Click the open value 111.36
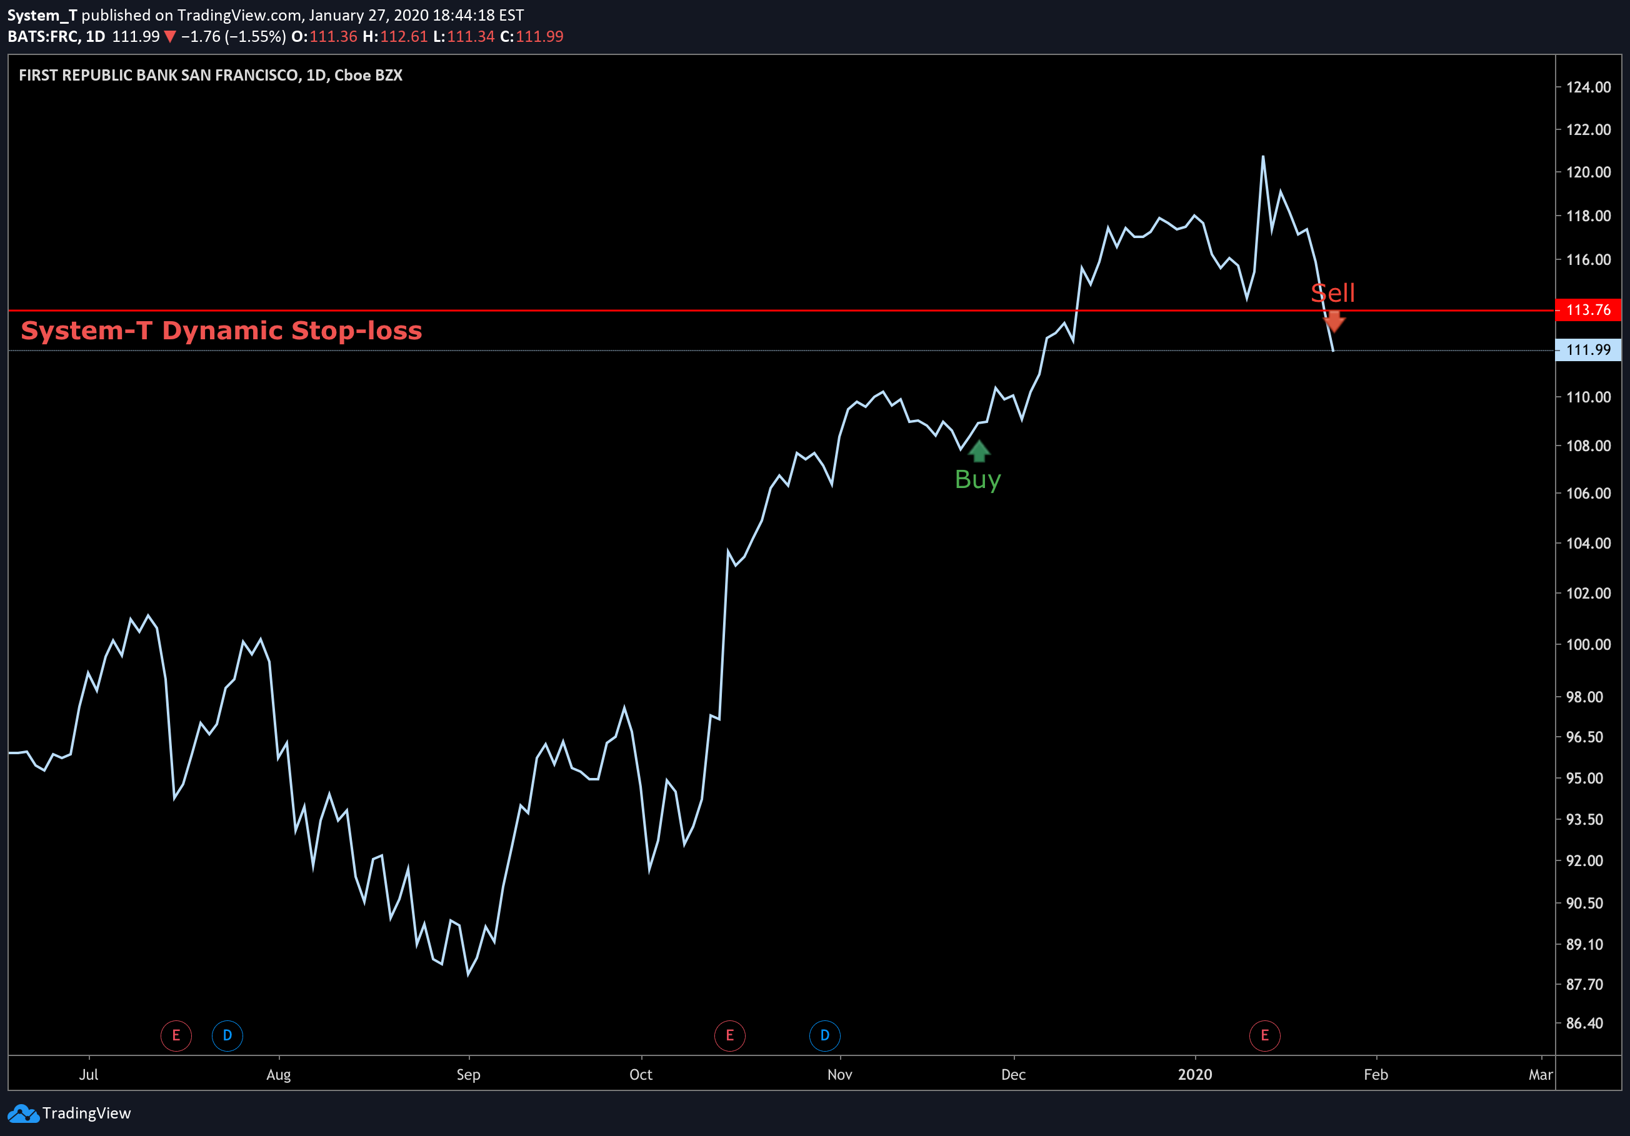This screenshot has height=1136, width=1630. pos(333,37)
